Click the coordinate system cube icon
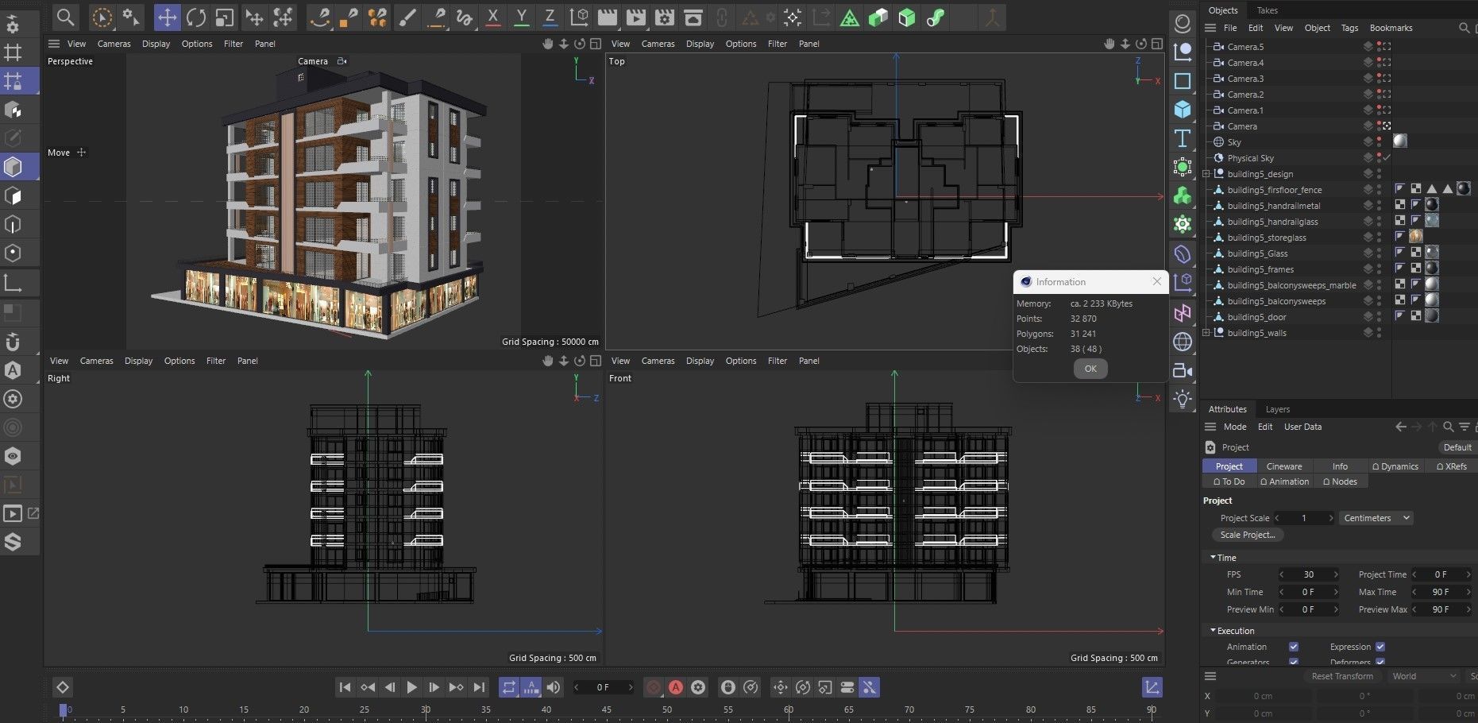1478x723 pixels. coord(580,17)
